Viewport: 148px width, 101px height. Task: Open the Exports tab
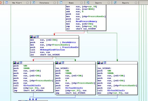(125, 3)
